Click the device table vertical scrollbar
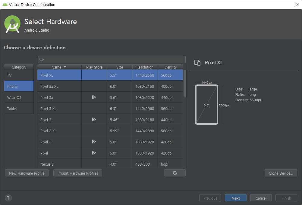The height and width of the screenshot is (205, 302). coord(185,83)
